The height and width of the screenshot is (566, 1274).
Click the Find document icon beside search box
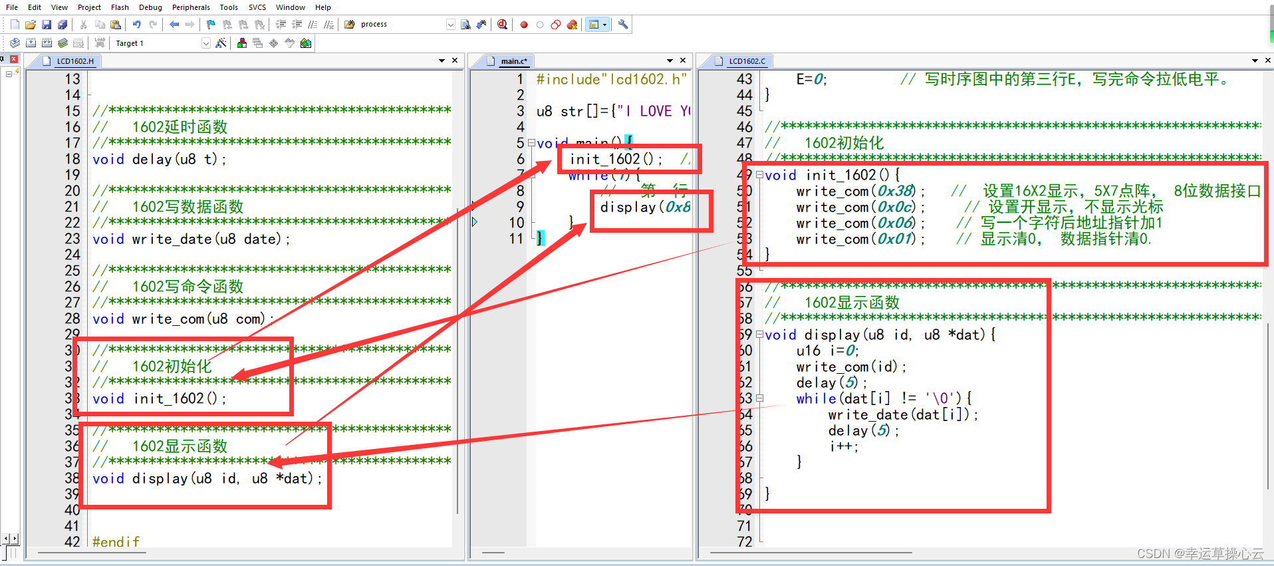(x=465, y=25)
